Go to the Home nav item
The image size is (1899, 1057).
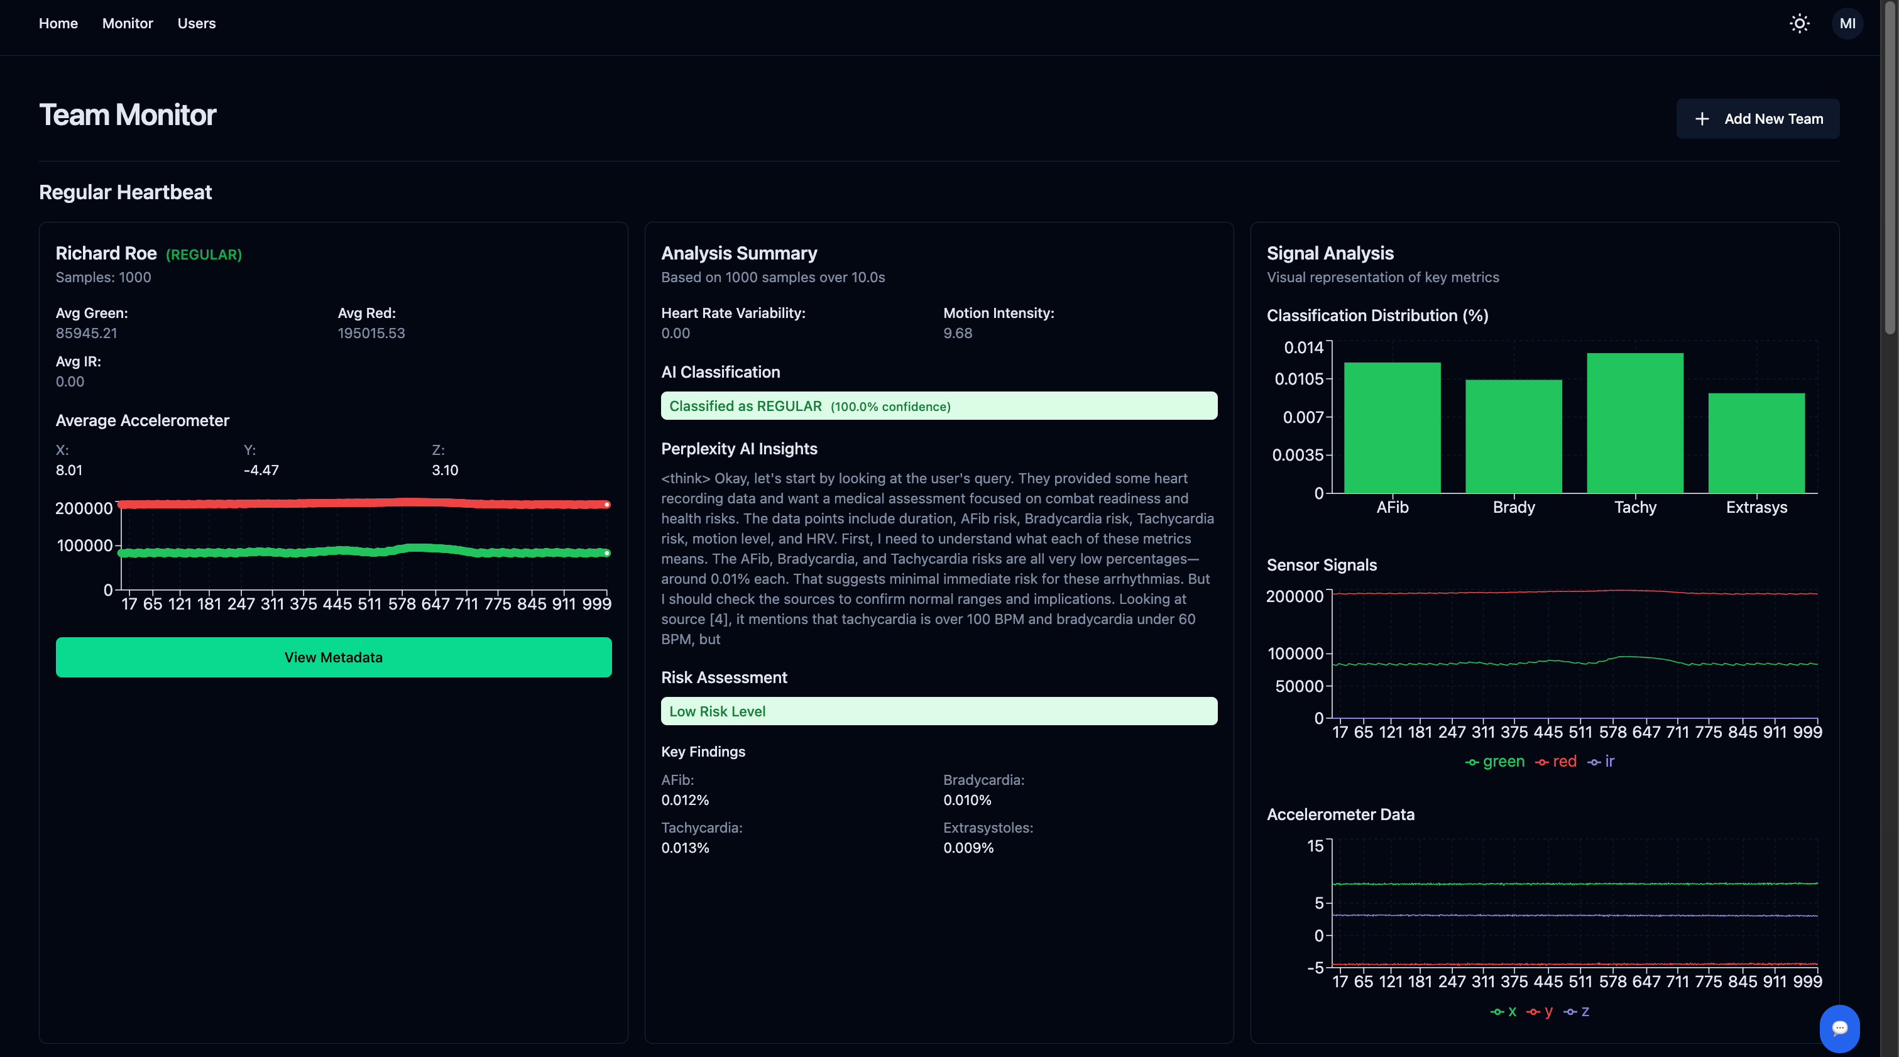coord(58,24)
